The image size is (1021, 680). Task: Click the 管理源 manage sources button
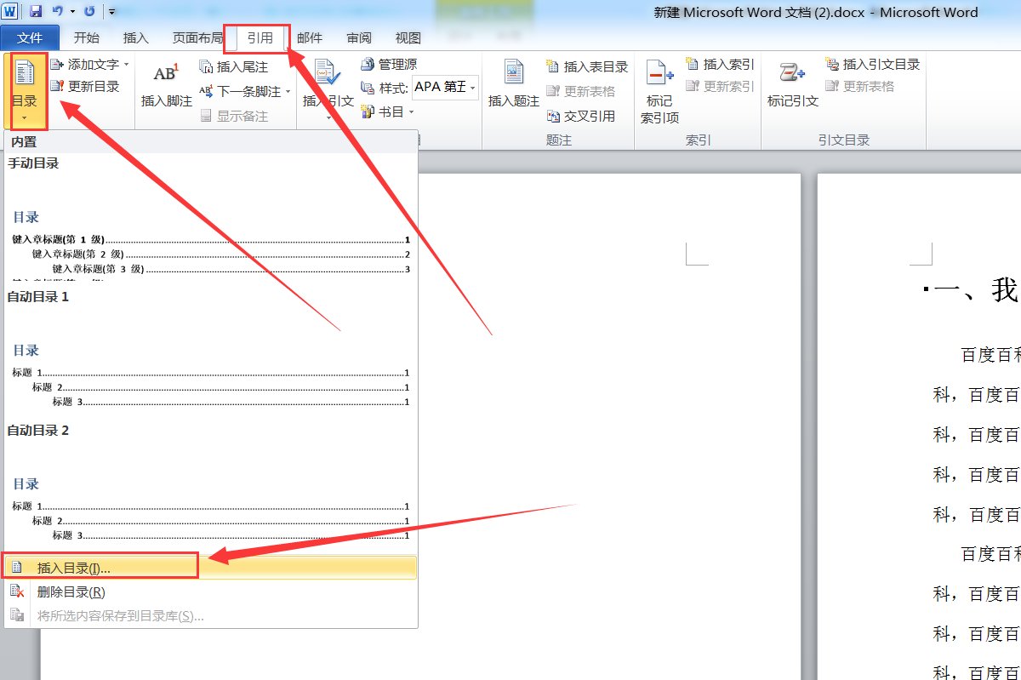pyautogui.click(x=389, y=65)
